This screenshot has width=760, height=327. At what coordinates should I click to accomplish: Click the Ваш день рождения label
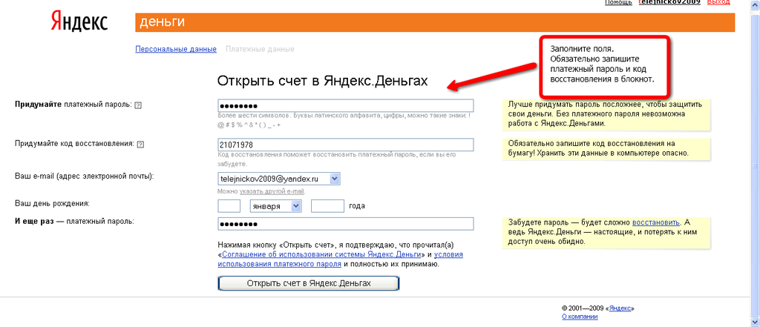click(52, 203)
